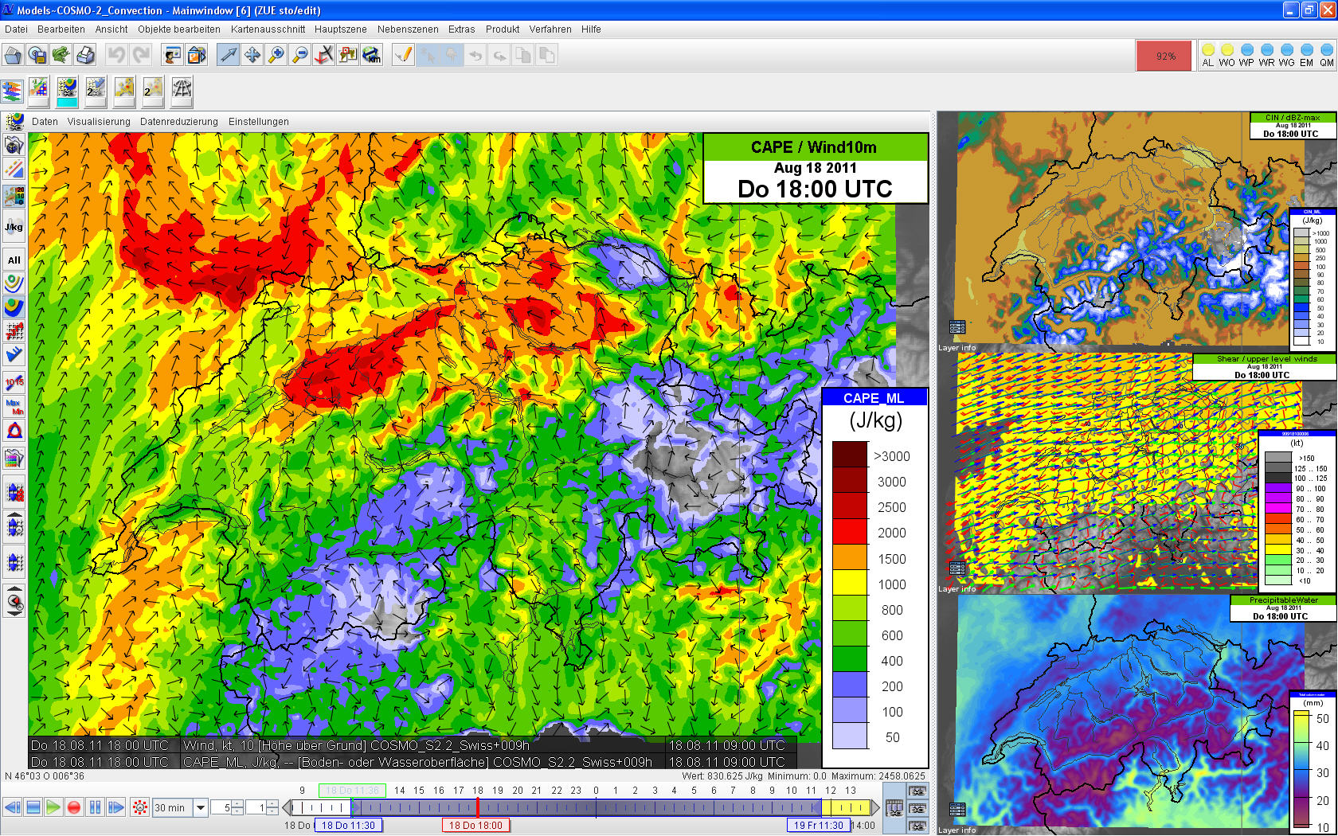Open the Visualisierung submenu
This screenshot has height=836, width=1338.
click(x=99, y=122)
